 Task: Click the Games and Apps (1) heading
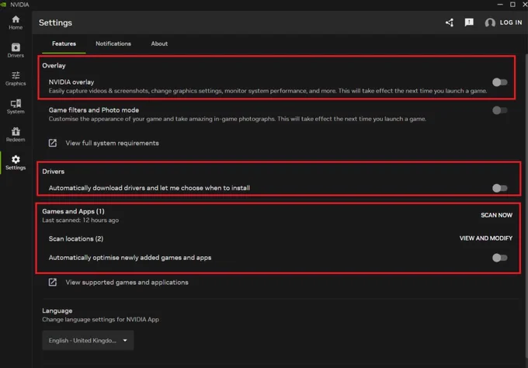[73, 211]
